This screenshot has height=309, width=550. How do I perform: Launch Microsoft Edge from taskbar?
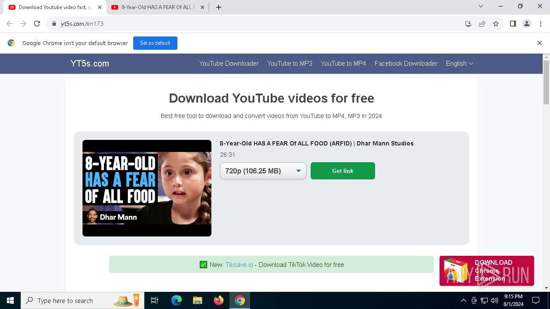coord(177,300)
